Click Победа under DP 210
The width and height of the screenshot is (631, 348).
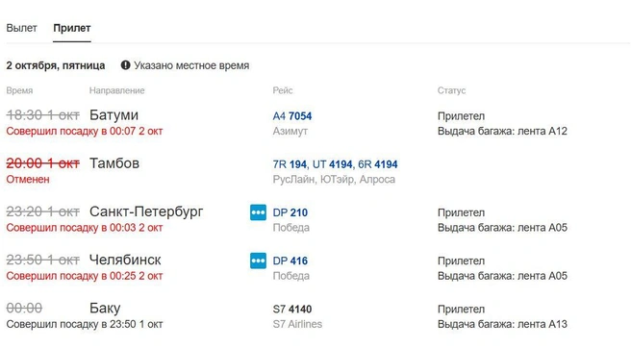[x=290, y=228]
